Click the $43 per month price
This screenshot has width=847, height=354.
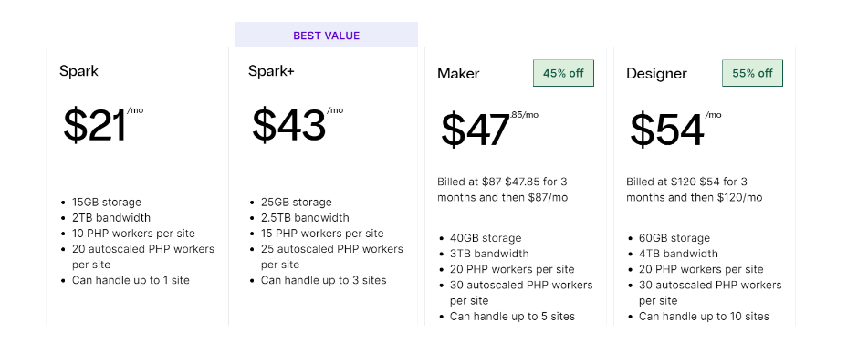(x=298, y=125)
